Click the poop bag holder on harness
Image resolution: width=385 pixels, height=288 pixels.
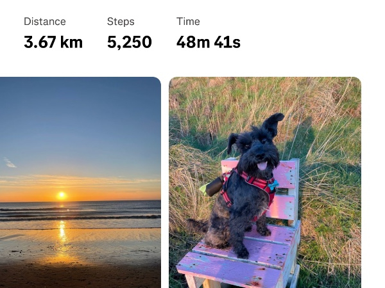[214, 187]
